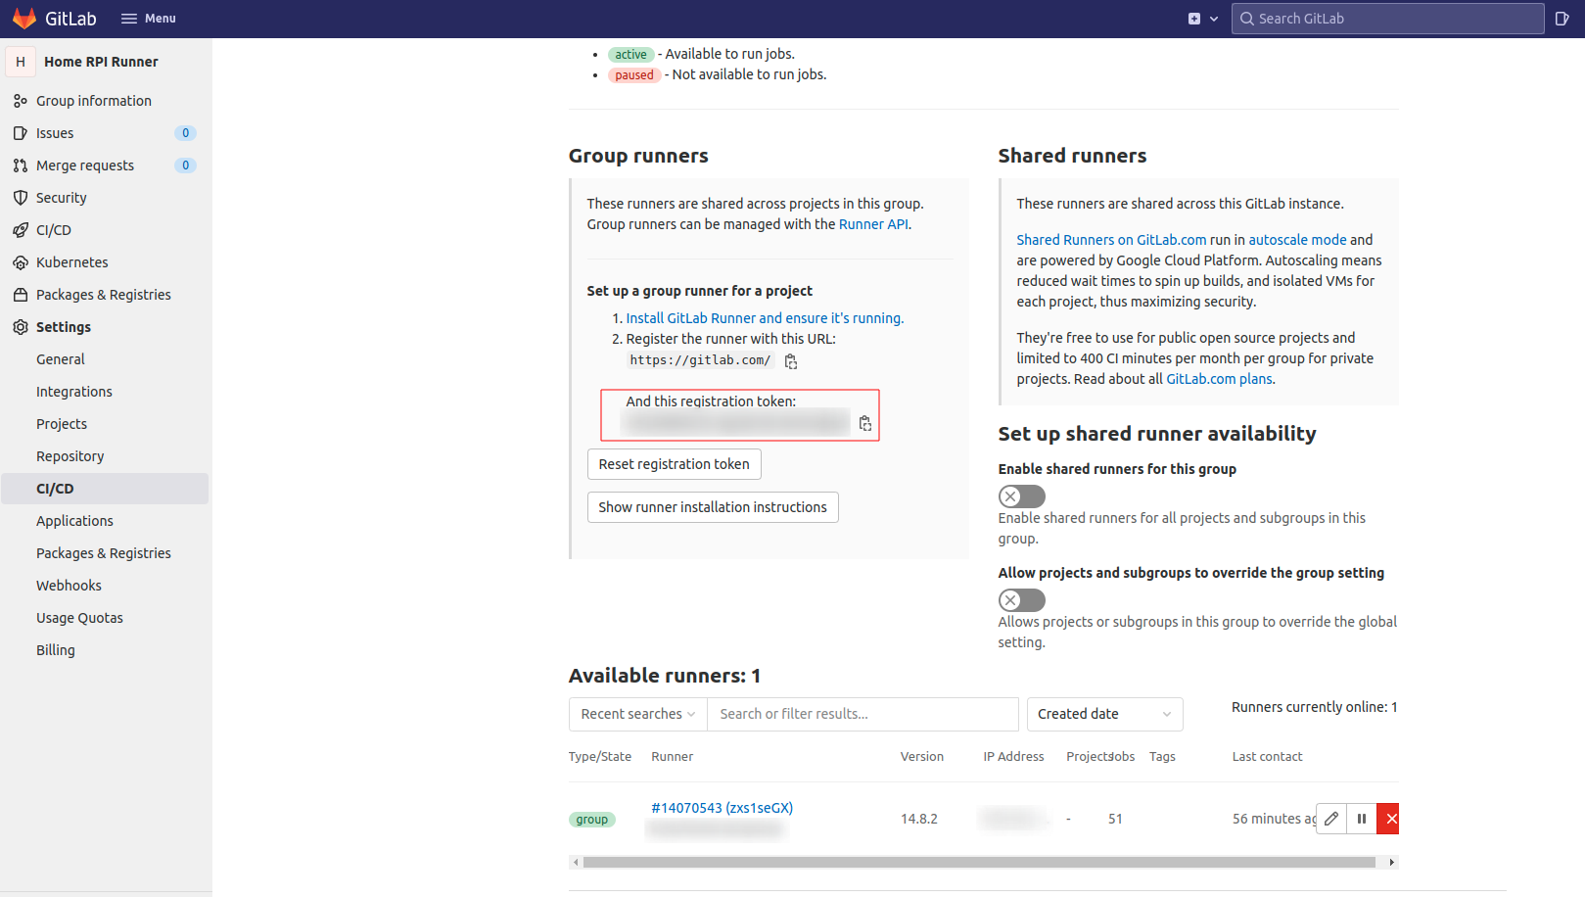
Task: Open the Home RPI Runner group avatar
Action: tap(21, 62)
